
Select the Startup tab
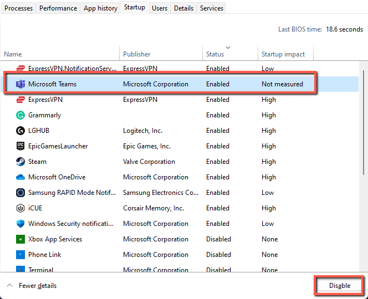(x=135, y=7)
